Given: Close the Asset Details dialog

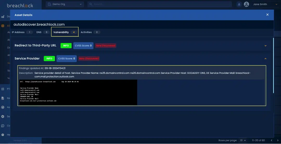Looking at the screenshot, I should tap(267, 15).
